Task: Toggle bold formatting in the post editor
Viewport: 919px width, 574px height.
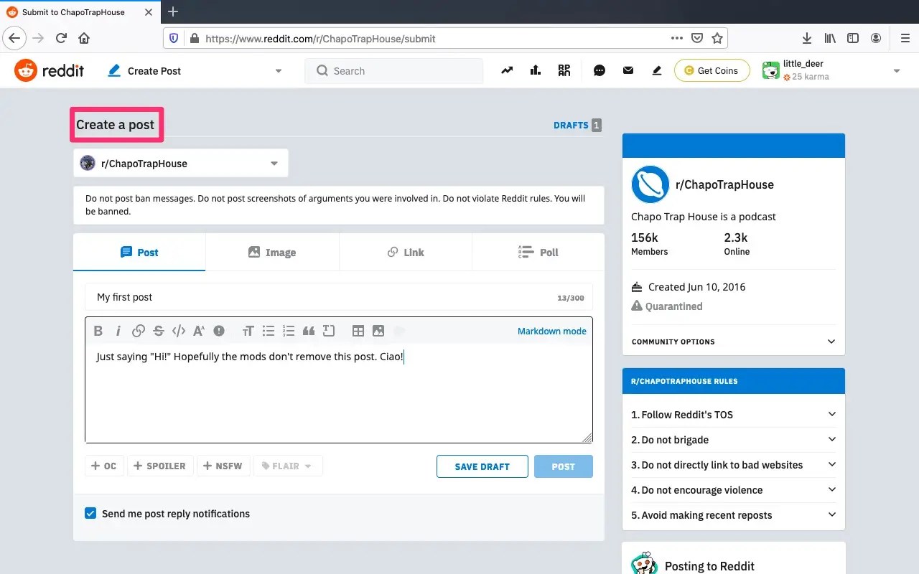Action: click(x=98, y=331)
